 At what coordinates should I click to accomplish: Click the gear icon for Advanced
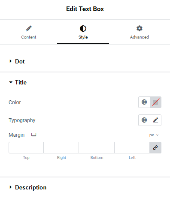140,28
